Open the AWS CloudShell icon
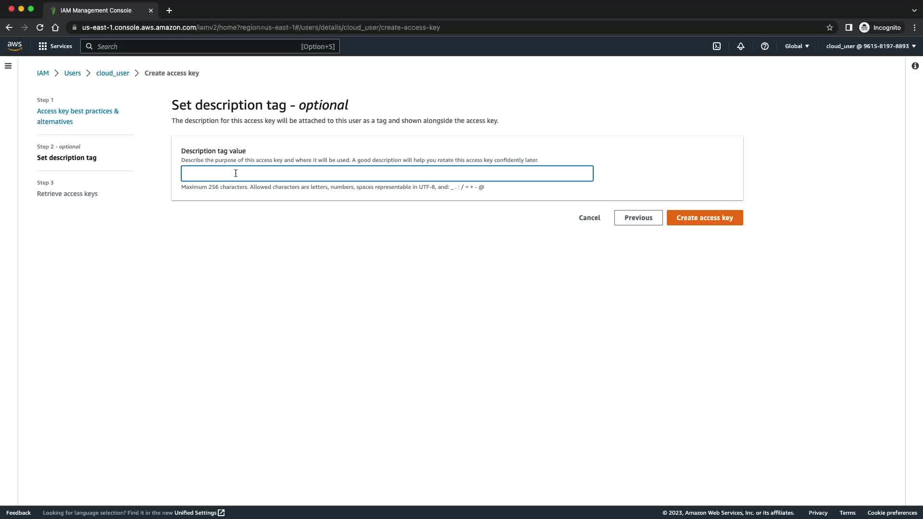This screenshot has width=923, height=519. coord(716,46)
